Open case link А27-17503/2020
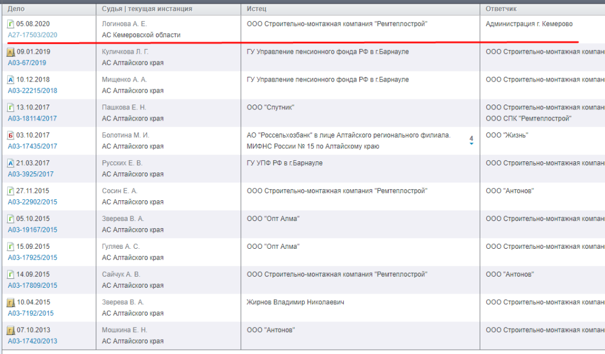 pos(32,35)
